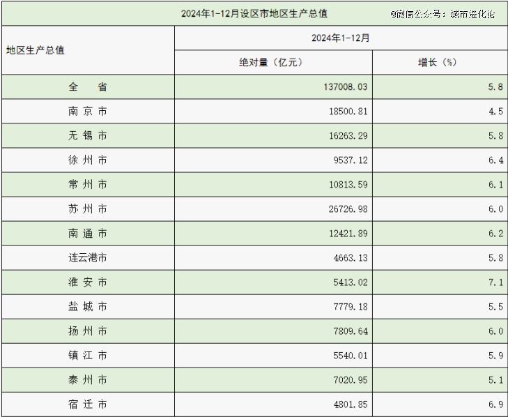508x417 pixels.
Task: Click the province total value 137008.03
Action: [341, 87]
